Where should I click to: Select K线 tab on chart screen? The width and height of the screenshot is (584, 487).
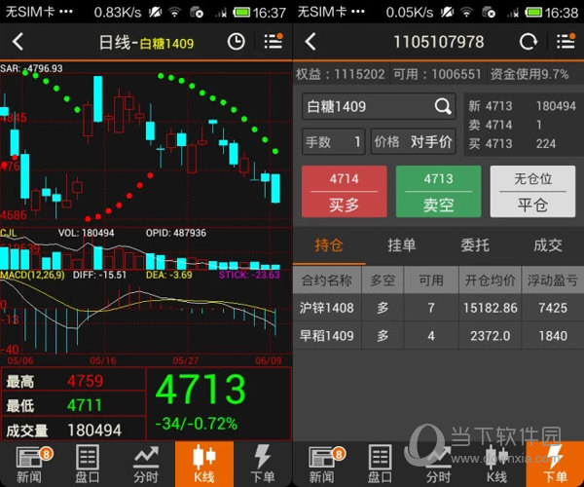click(x=204, y=465)
